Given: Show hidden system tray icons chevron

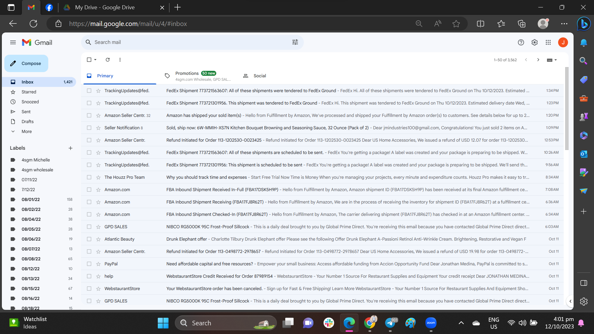Looking at the screenshot, I should (x=461, y=323).
